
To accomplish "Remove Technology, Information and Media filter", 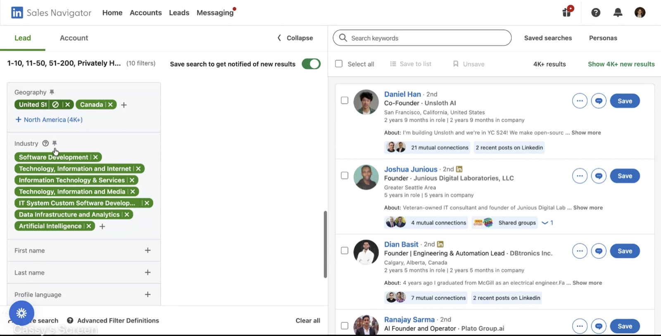I will [133, 192].
